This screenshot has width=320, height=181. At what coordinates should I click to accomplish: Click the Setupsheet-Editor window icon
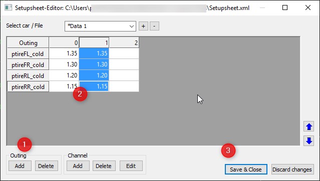pyautogui.click(x=8, y=7)
